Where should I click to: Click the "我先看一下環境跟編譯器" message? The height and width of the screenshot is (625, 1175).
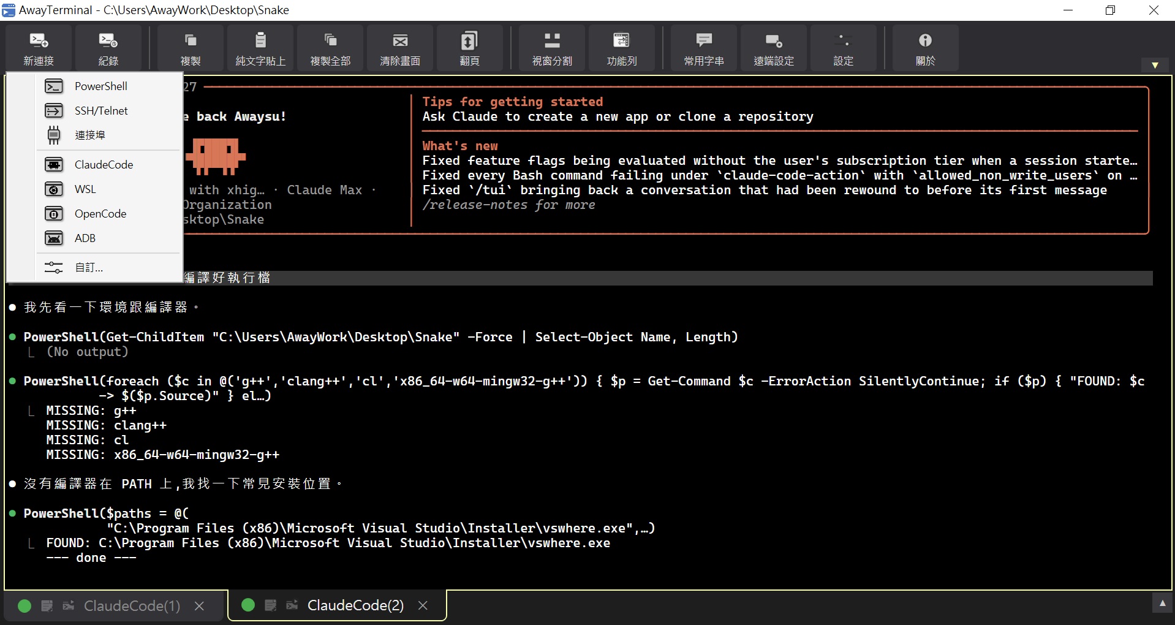[111, 307]
